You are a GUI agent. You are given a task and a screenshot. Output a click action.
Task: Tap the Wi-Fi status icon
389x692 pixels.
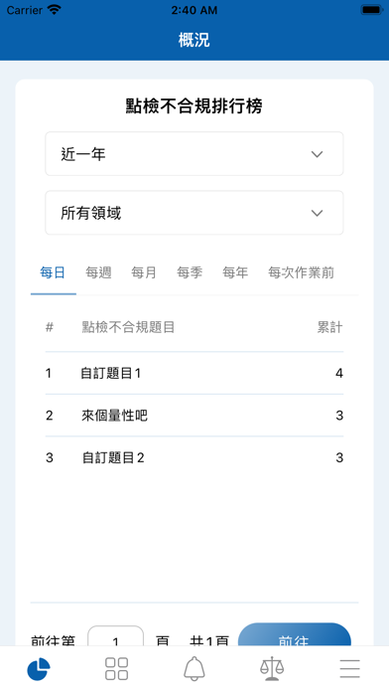pos(55,10)
